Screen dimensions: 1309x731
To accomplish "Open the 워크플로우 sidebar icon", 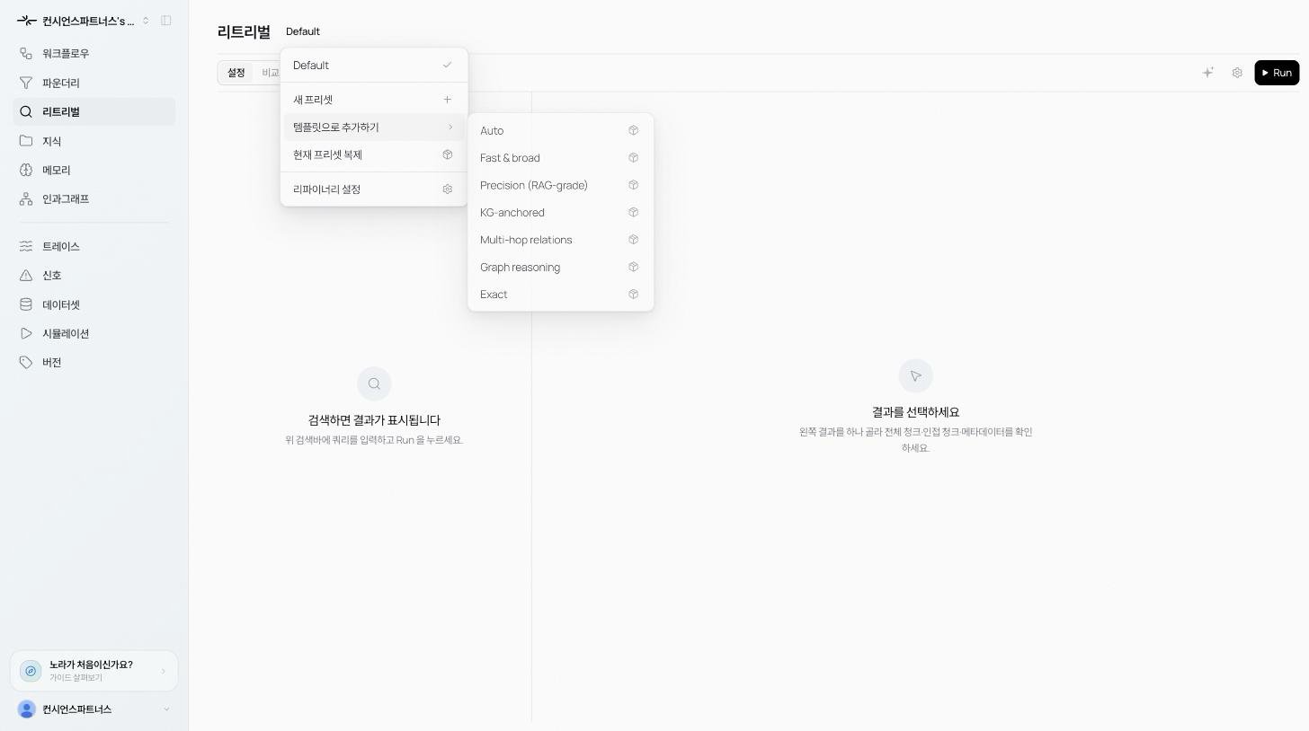I will click(26, 54).
